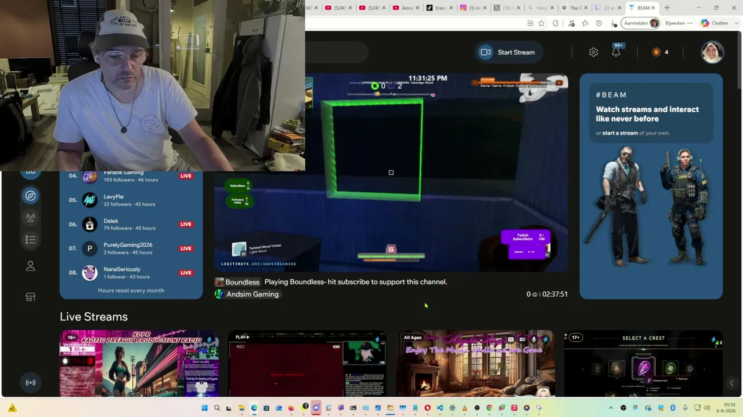743x417 pixels.
Task: Open Visual Studio Code from the taskbar
Action: [x=440, y=408]
